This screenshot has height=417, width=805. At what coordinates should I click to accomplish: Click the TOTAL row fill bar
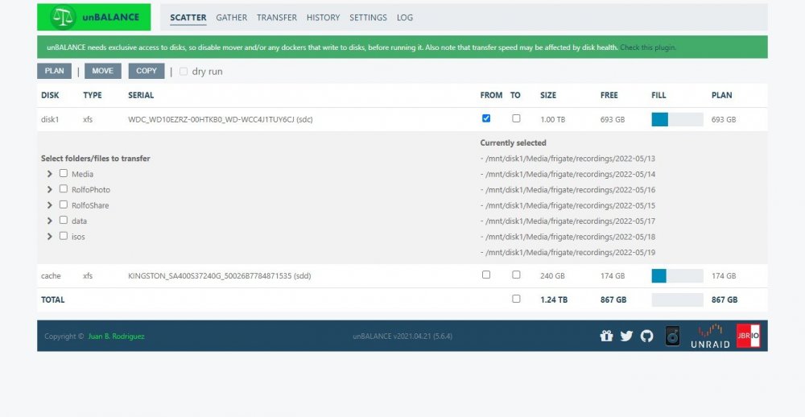click(x=677, y=300)
